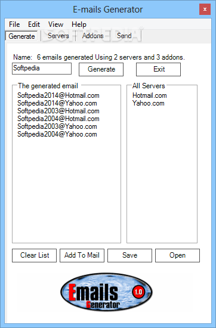
Task: Select Softpedia2014@Hotmail.com in generated list
Action: (x=58, y=95)
